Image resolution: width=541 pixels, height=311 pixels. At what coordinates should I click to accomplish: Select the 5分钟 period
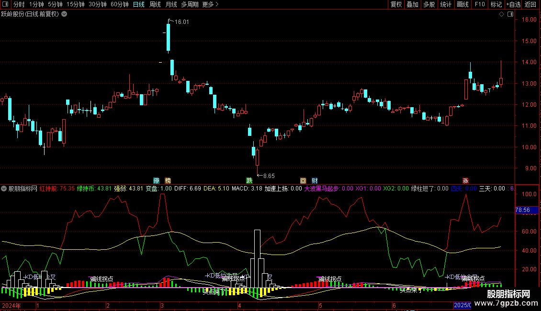(x=55, y=4)
